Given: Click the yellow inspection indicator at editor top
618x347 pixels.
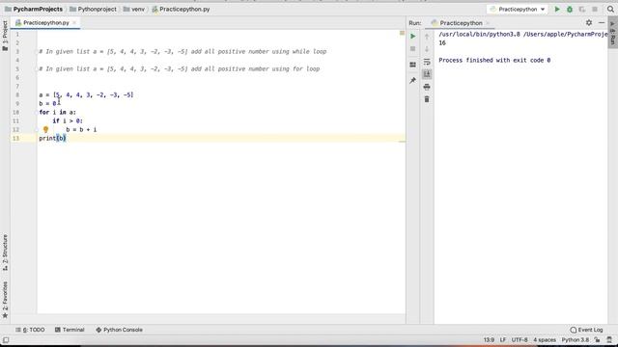Looking at the screenshot, I should click(402, 34).
